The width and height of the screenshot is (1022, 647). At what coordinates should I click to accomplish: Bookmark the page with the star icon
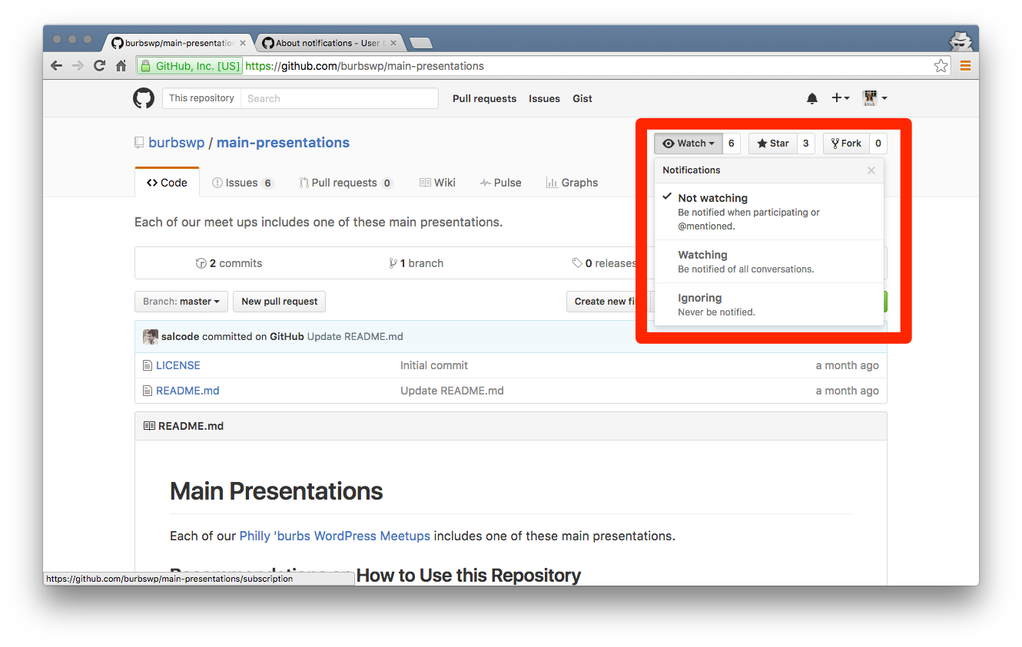[x=941, y=66]
